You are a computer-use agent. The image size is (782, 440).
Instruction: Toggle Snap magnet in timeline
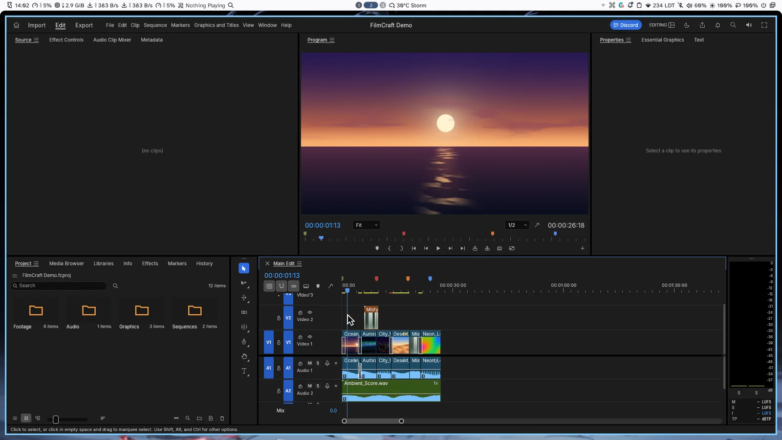point(282,286)
